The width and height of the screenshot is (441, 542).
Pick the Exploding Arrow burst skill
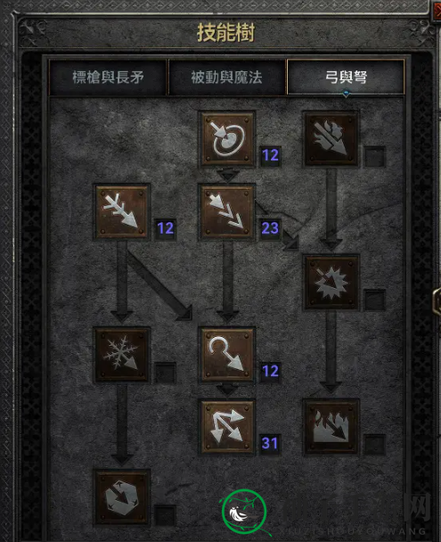click(x=331, y=283)
